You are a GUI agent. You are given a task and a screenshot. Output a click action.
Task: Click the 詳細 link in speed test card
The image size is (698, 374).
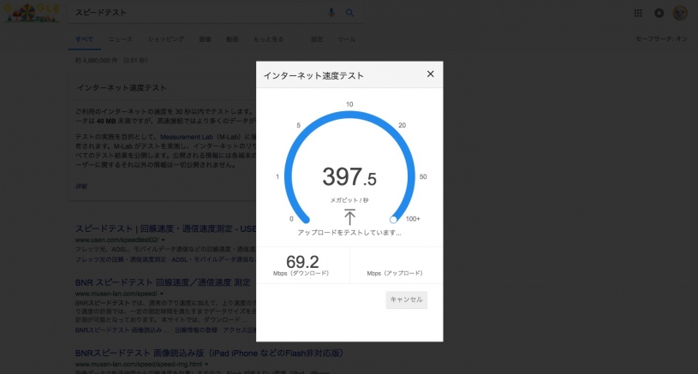click(x=81, y=186)
